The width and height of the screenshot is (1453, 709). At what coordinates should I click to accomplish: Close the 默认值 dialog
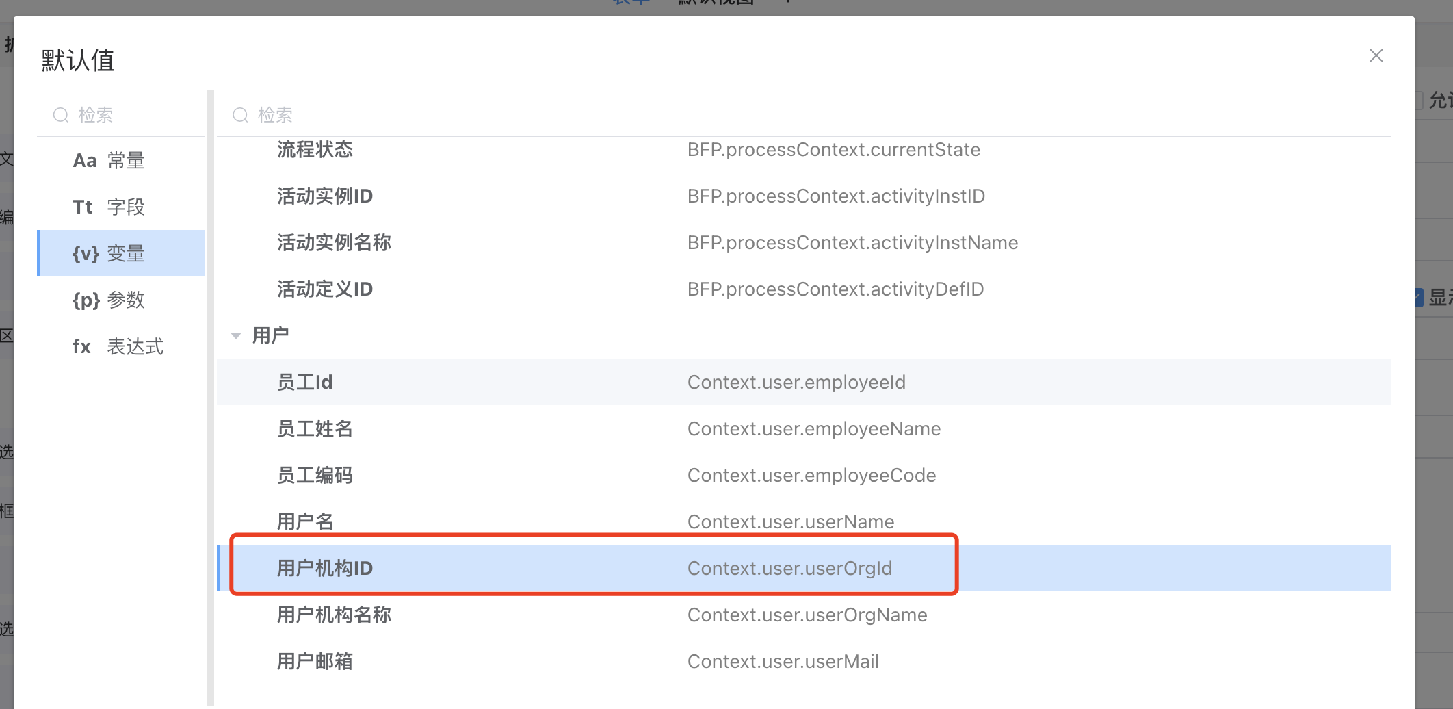[x=1376, y=55]
